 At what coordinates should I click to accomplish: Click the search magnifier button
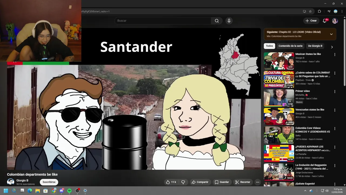coord(217,21)
